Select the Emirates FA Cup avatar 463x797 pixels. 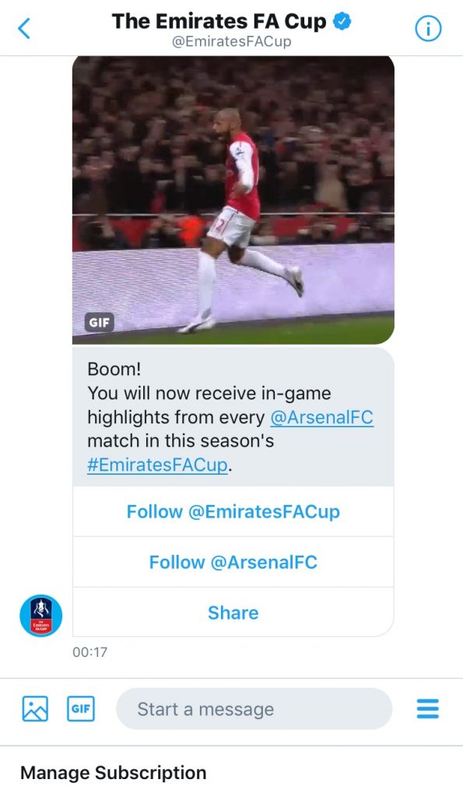tap(40, 615)
